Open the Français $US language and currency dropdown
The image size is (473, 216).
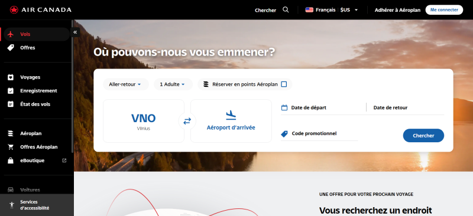[332, 9]
